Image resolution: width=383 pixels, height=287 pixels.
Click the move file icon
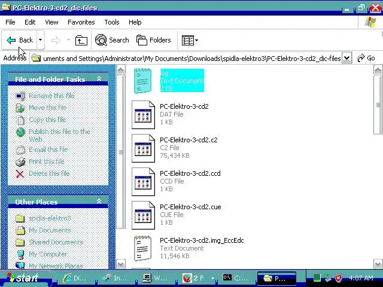click(x=20, y=108)
